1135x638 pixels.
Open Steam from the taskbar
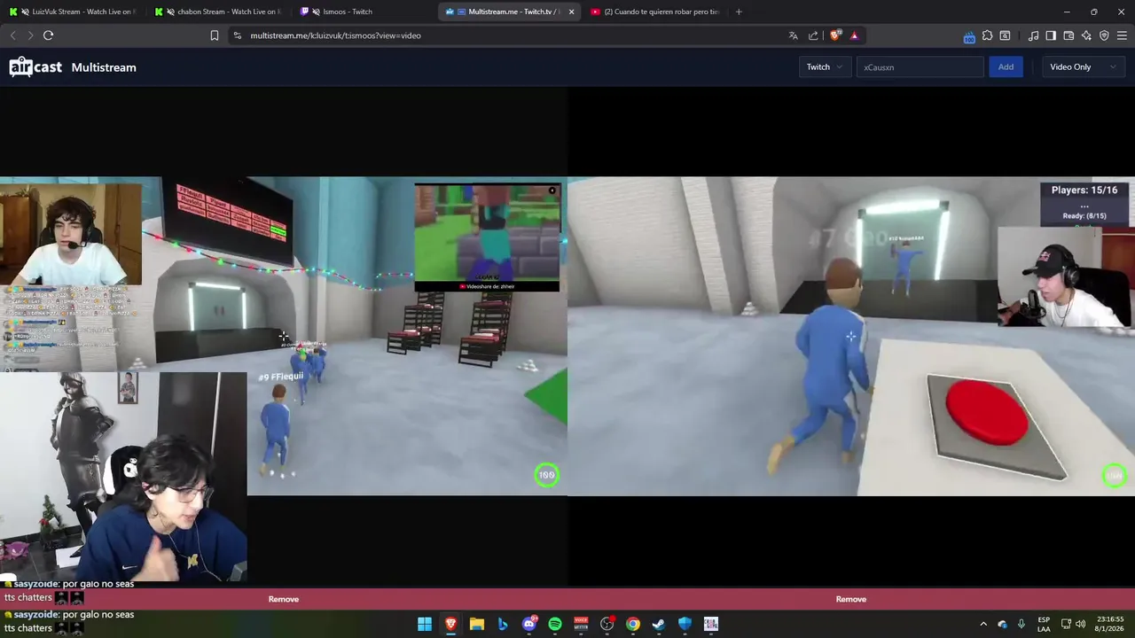(x=659, y=624)
